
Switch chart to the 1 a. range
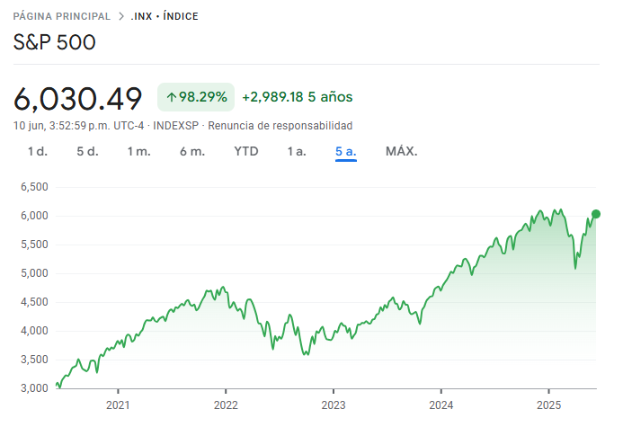pyautogui.click(x=297, y=151)
